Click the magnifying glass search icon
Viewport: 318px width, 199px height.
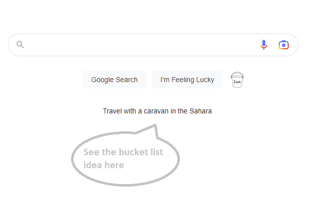pos(20,45)
